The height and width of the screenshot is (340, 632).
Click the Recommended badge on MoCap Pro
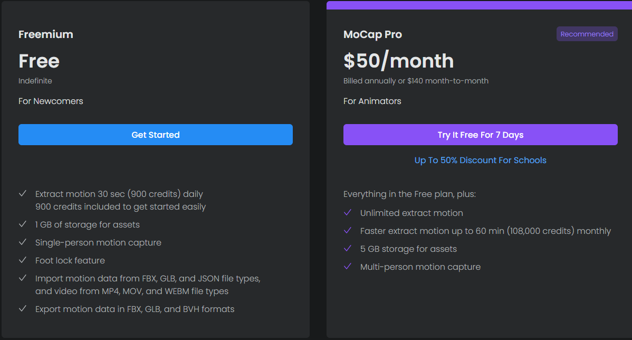pyautogui.click(x=587, y=34)
